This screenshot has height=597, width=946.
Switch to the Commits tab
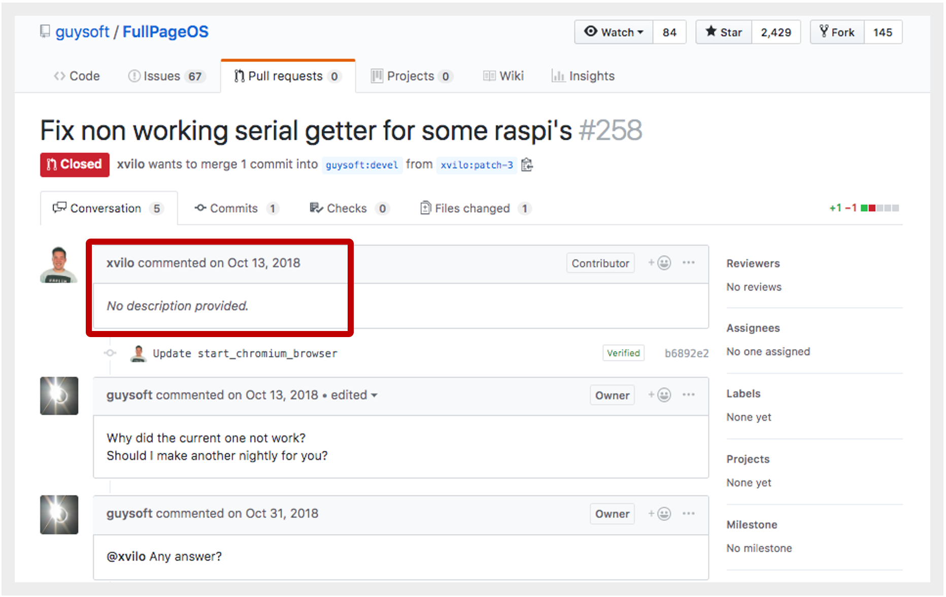pos(236,208)
